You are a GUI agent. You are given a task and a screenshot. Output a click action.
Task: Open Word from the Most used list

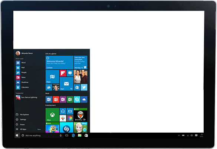pyautogui.click(x=21, y=63)
